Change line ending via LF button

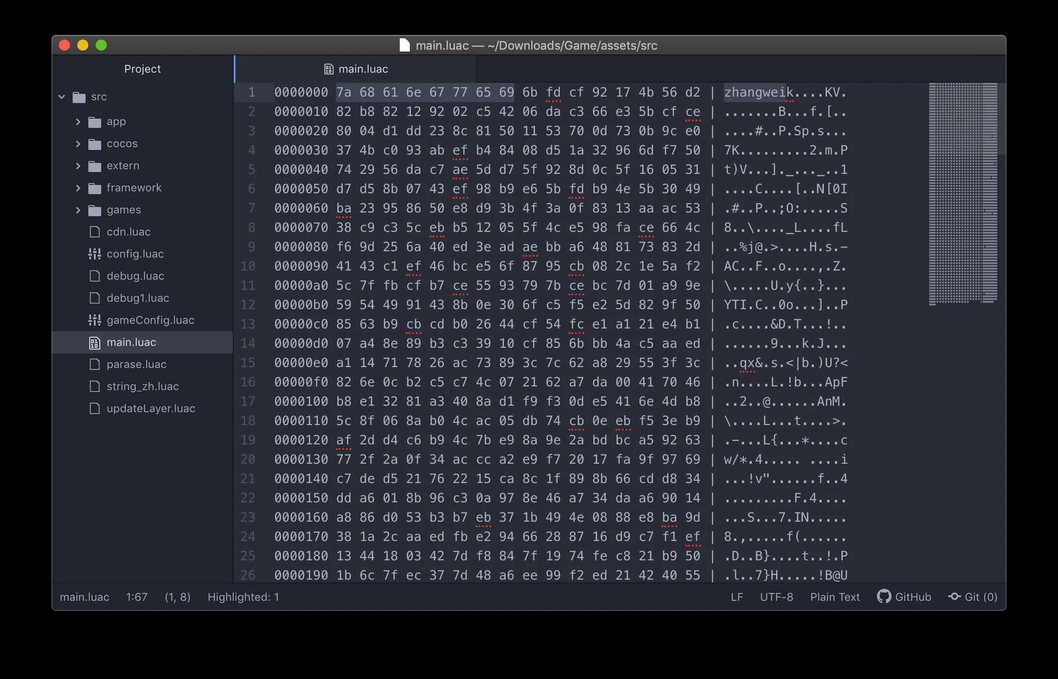tap(737, 597)
